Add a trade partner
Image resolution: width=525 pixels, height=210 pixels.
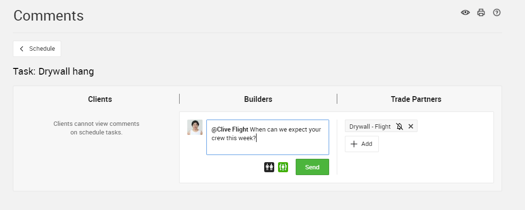pyautogui.click(x=362, y=144)
